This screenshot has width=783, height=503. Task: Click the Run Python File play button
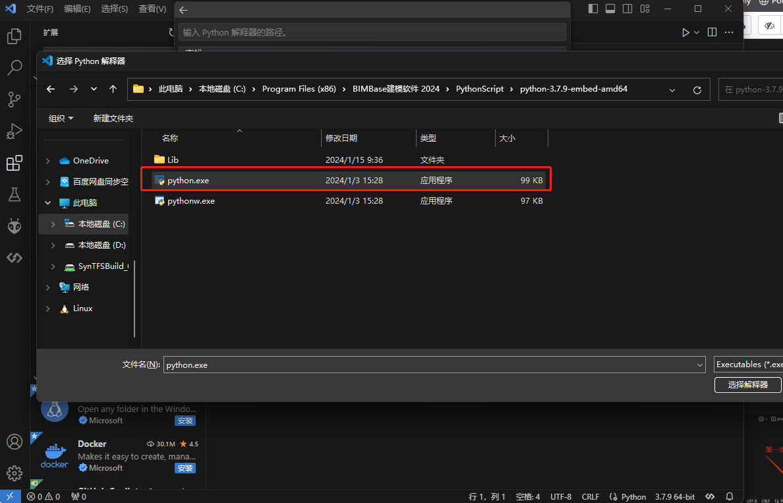tap(685, 32)
